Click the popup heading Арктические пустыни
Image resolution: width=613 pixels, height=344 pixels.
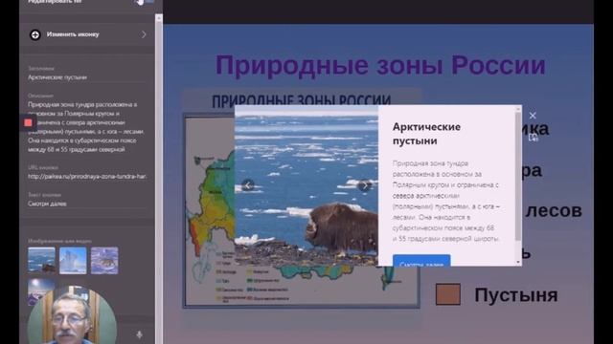coord(426,134)
